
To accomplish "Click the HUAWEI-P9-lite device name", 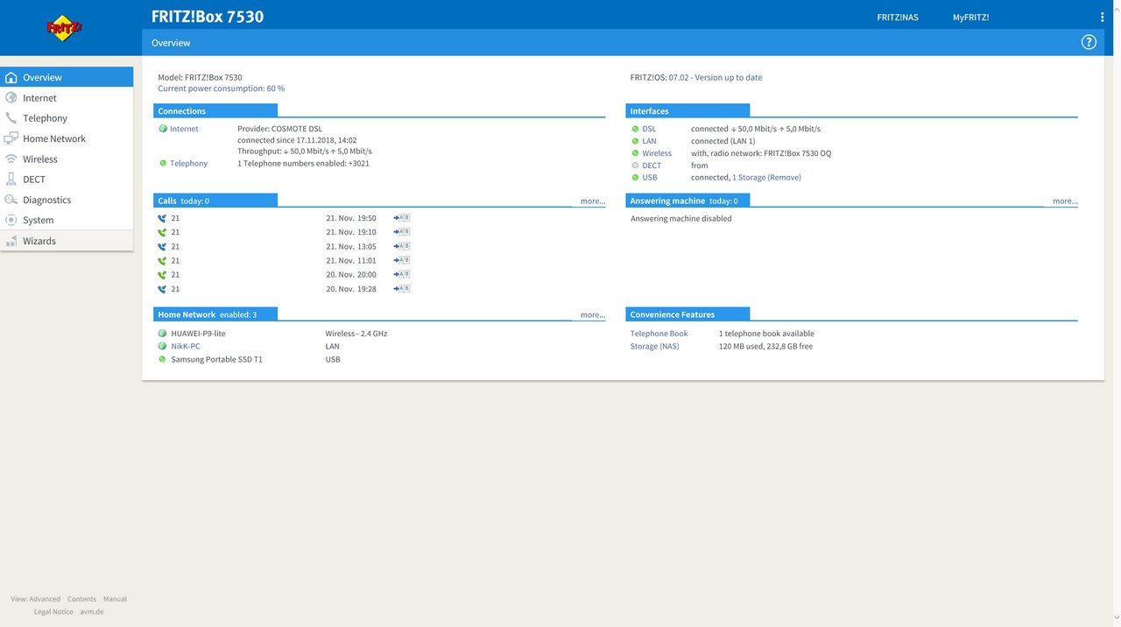I will 199,334.
